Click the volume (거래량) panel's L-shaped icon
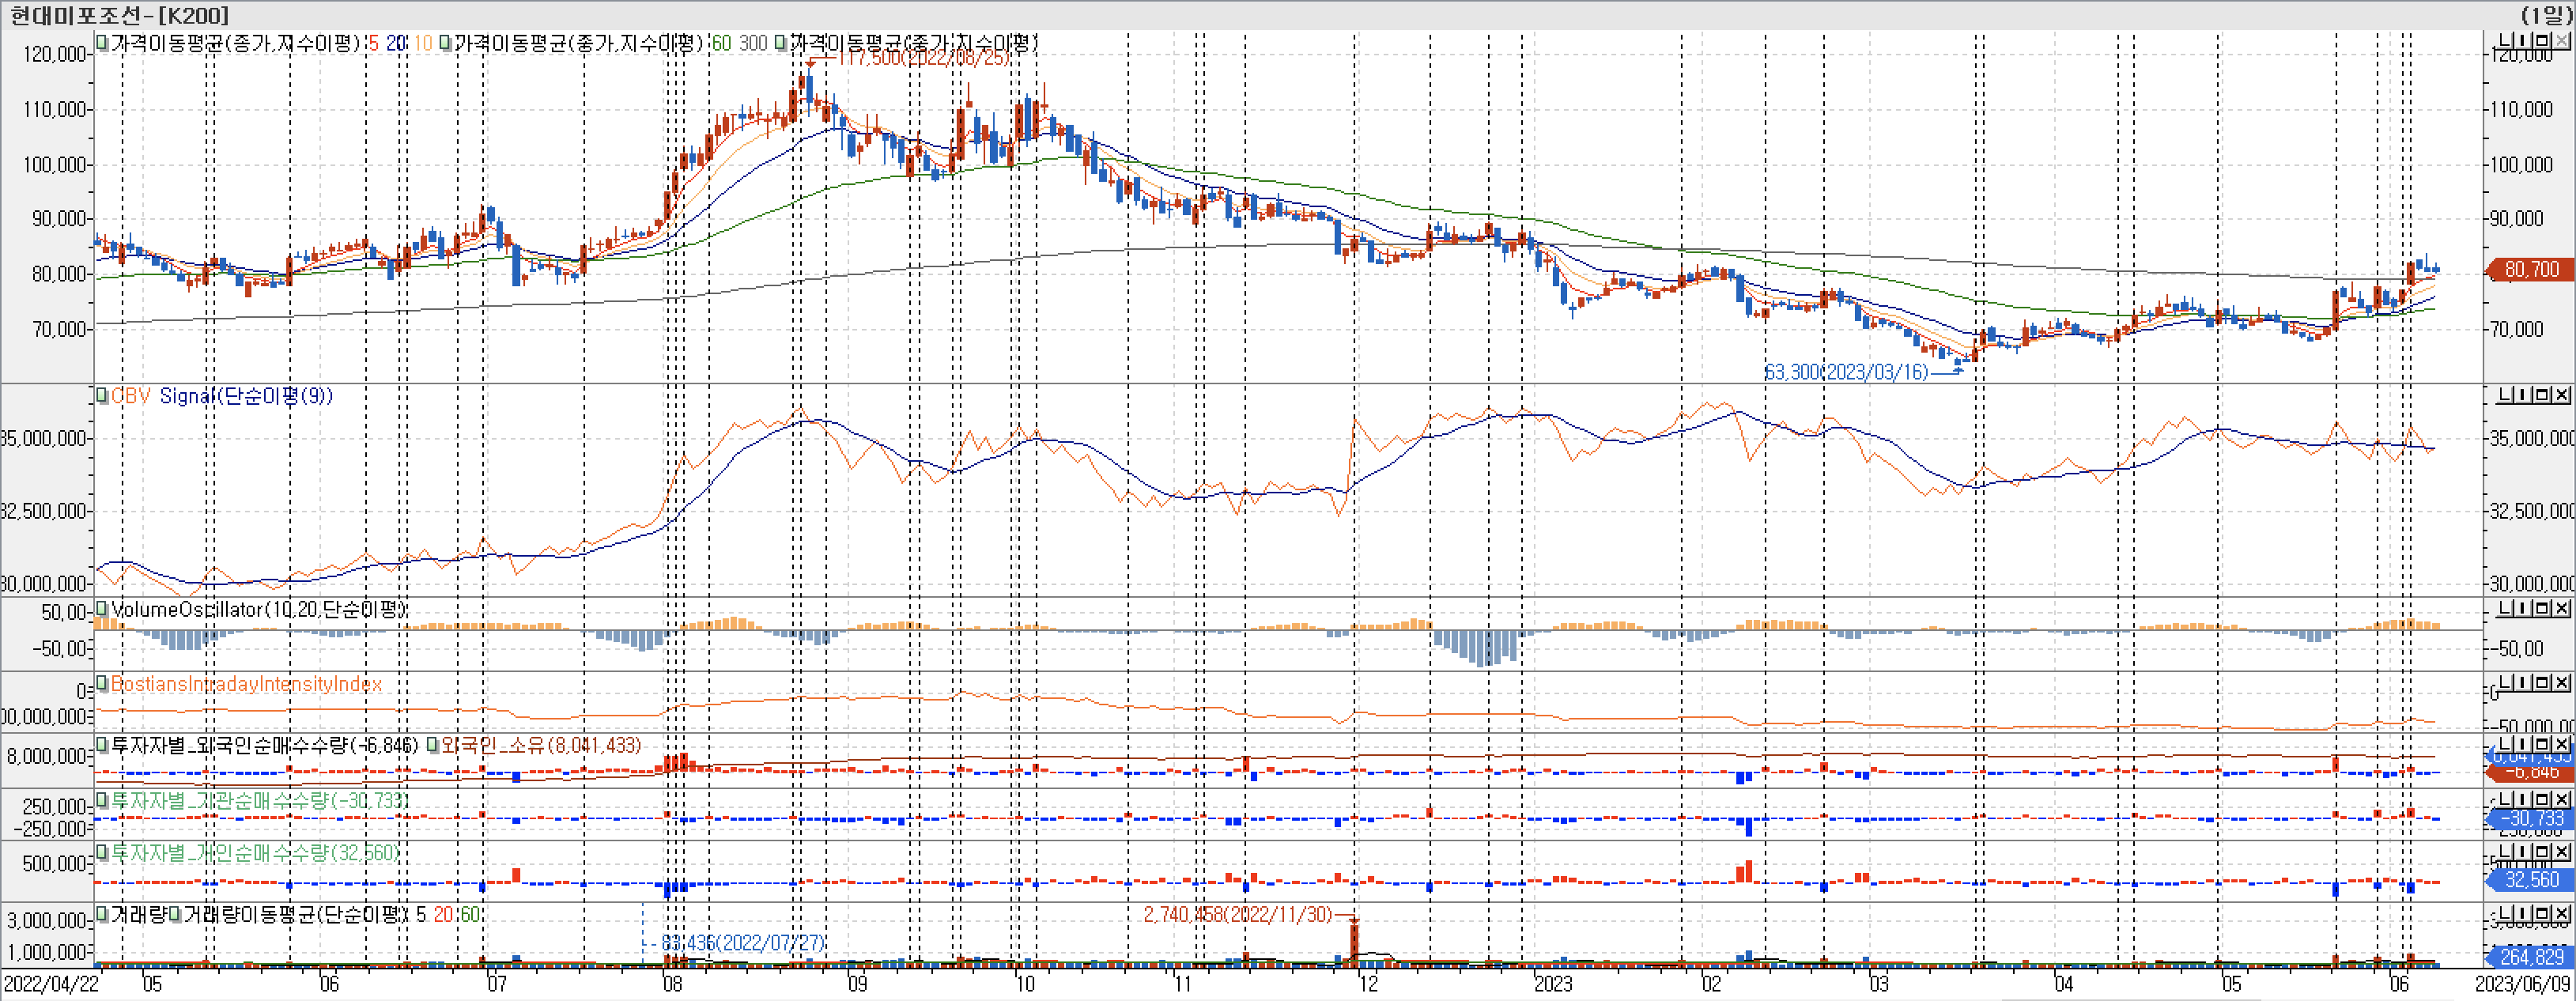Image resolution: width=2576 pixels, height=1001 pixels. tap(2506, 915)
